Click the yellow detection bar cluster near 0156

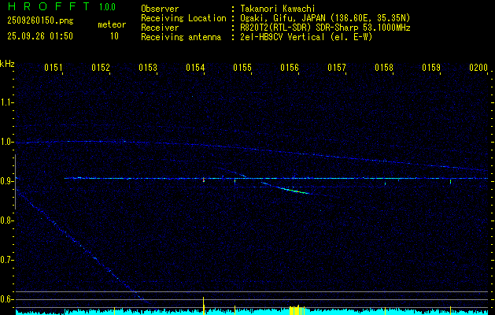tap(297, 310)
